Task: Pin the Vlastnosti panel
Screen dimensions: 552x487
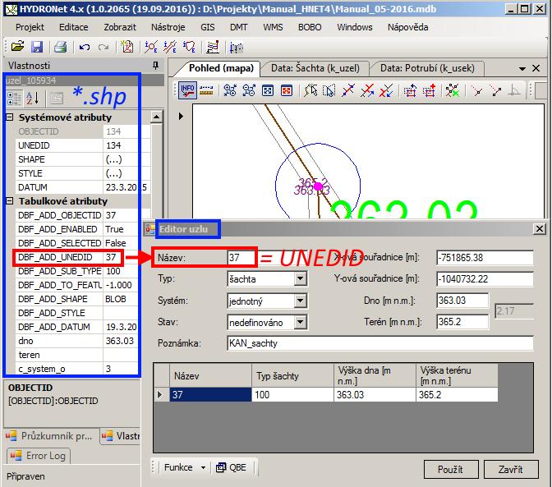Action: click(155, 65)
